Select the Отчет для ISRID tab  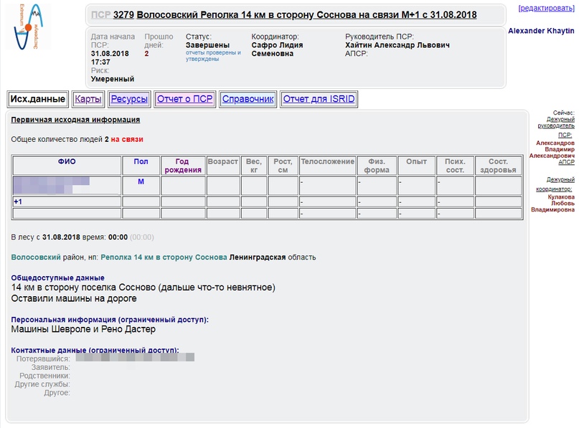point(319,99)
